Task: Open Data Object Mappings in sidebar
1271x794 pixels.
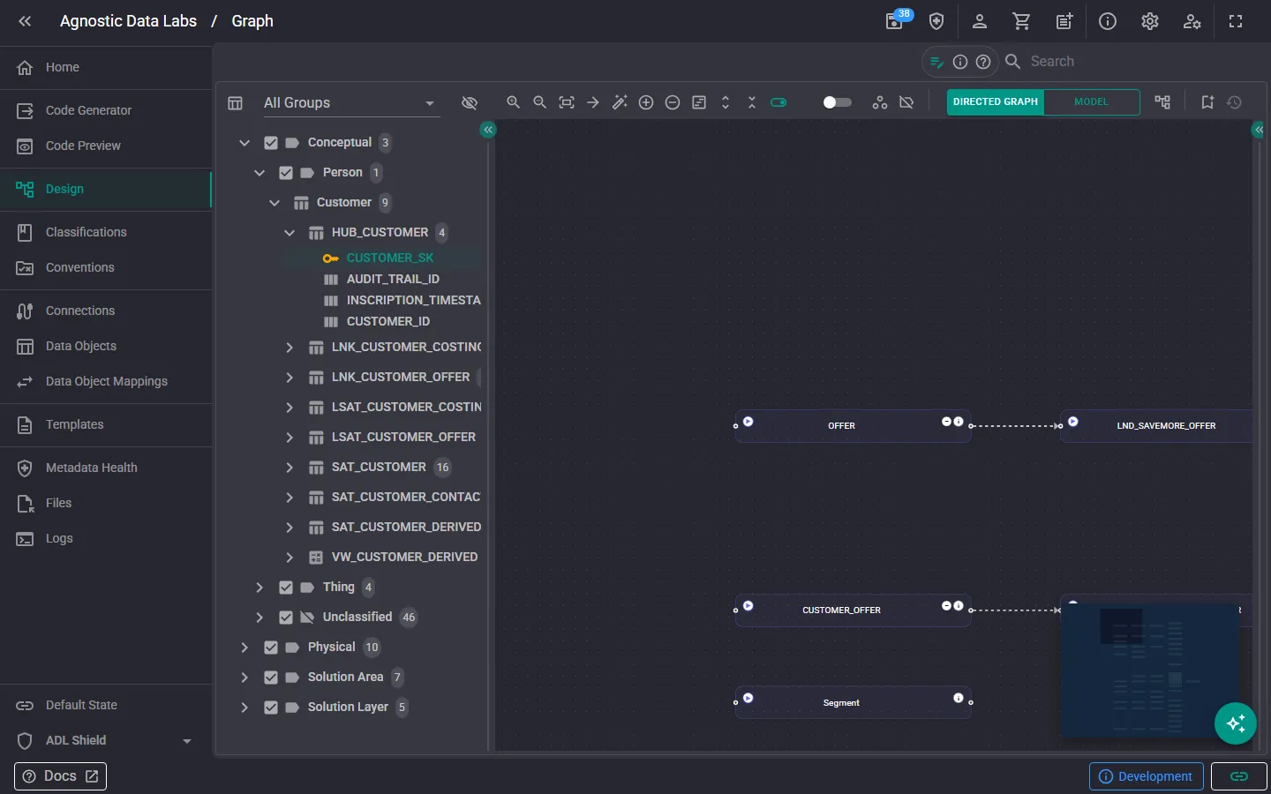Action: [x=106, y=381]
